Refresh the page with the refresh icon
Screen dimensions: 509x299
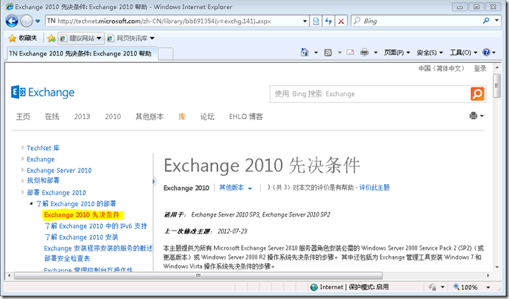329,21
